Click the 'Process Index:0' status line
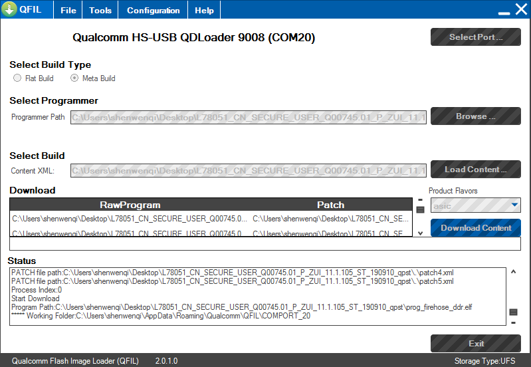Screen dimensions: 531x367 pyautogui.click(x=37, y=290)
